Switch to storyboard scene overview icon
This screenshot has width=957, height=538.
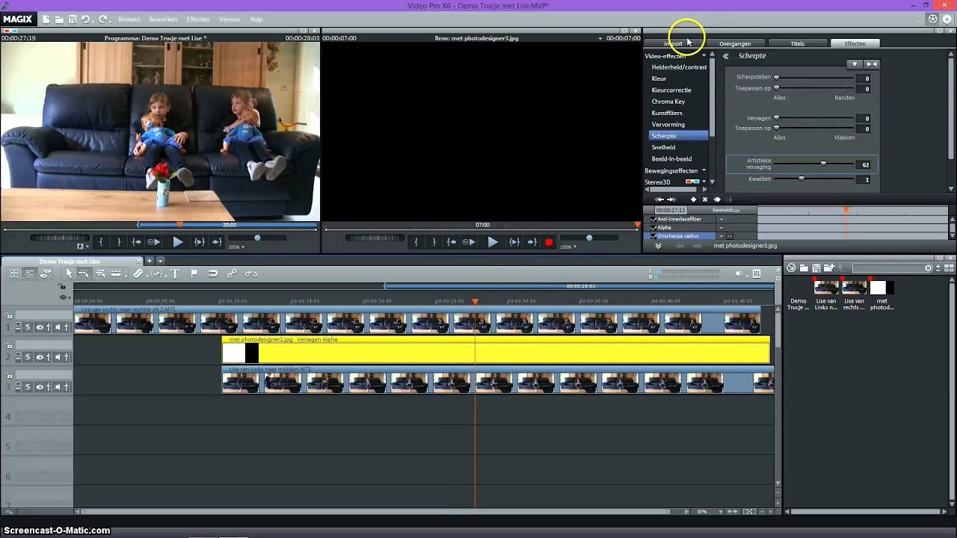coord(14,274)
